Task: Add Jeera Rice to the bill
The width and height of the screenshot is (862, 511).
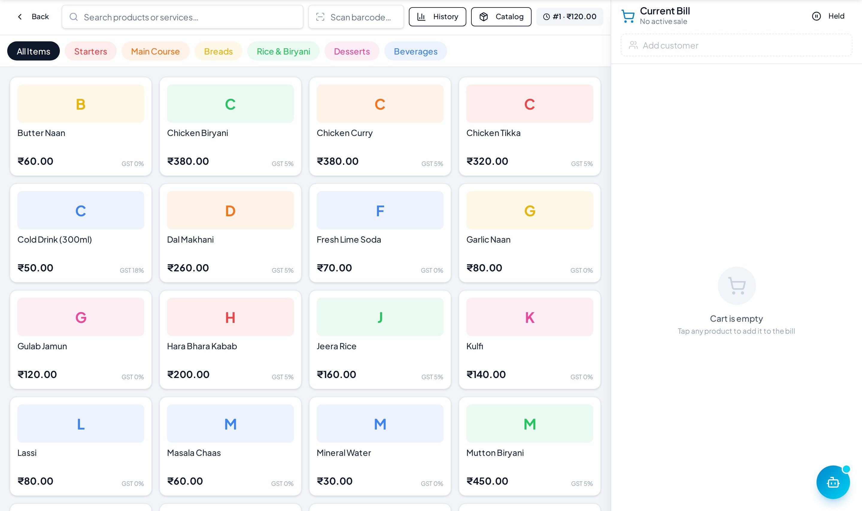Action: 380,340
